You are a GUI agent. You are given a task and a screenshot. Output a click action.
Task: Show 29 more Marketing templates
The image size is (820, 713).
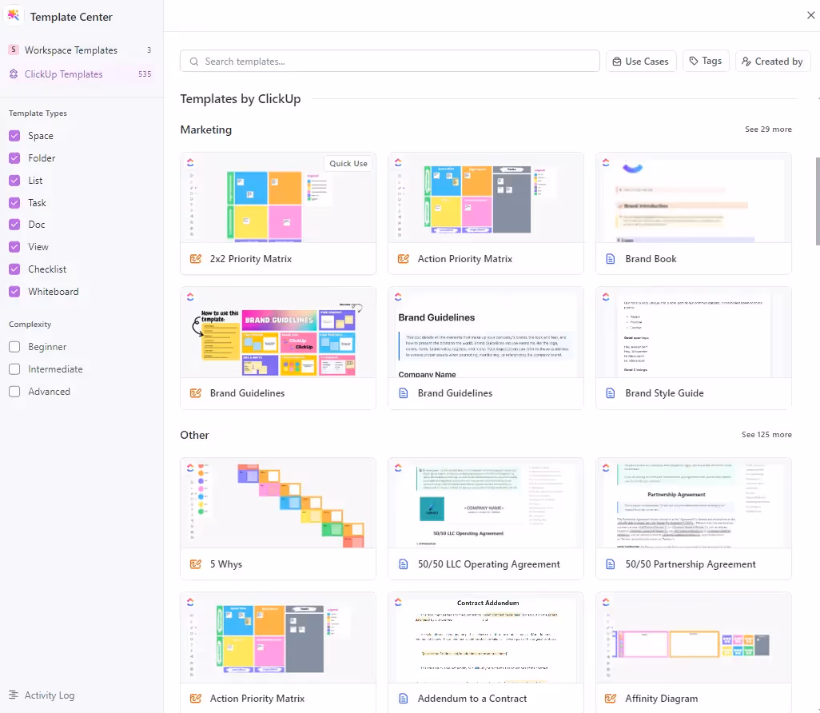(x=768, y=129)
